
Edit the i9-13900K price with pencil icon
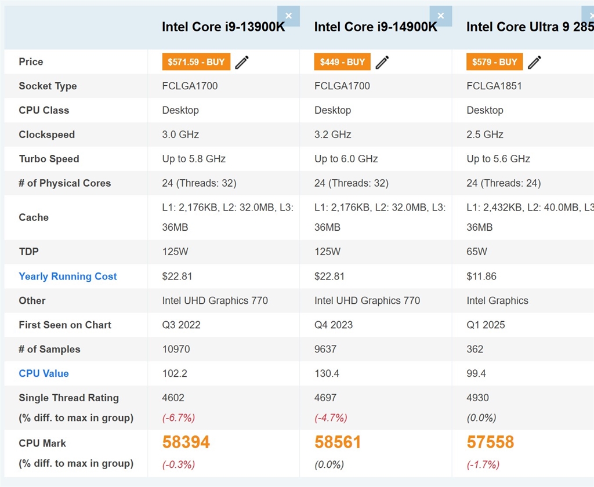(x=242, y=62)
